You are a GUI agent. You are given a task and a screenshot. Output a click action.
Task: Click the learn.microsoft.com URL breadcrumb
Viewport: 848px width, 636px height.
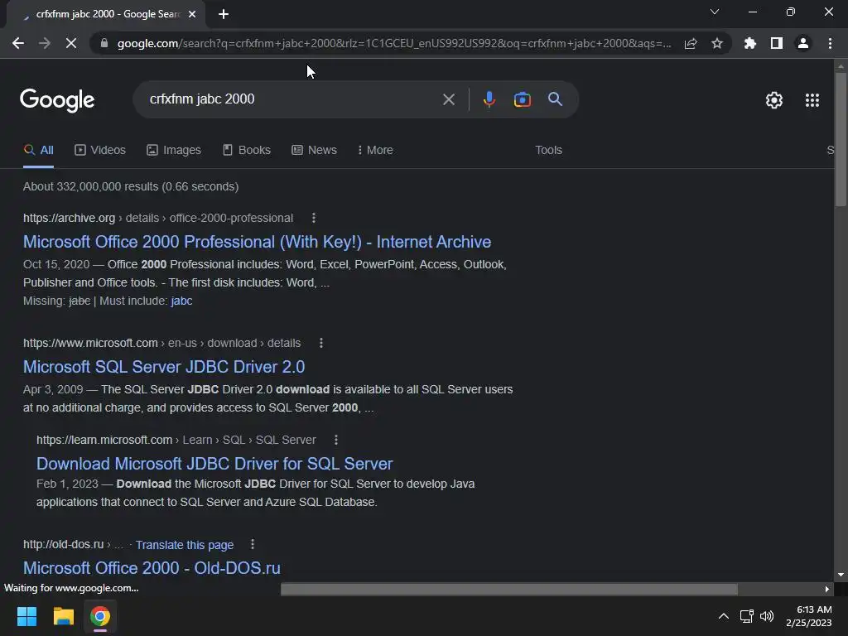click(x=176, y=440)
